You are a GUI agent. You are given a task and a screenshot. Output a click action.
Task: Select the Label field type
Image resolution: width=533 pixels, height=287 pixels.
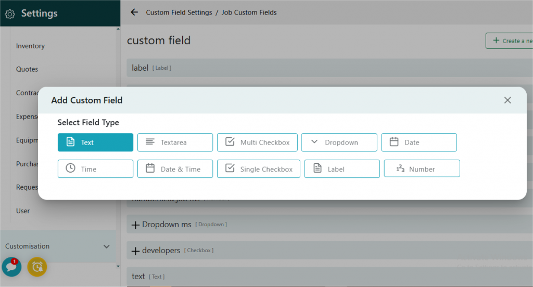pyautogui.click(x=341, y=169)
